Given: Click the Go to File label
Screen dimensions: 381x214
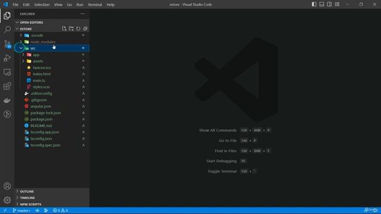Looking at the screenshot, I should tap(227, 140).
